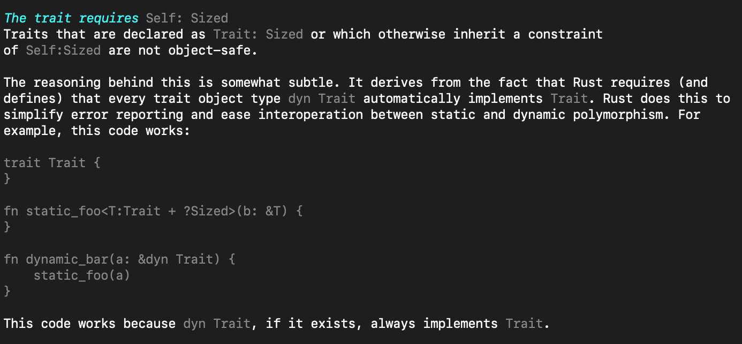Viewport: 742px width, 344px height.
Task: Click '?Sized' in the static_foo signature
Action: (206, 211)
